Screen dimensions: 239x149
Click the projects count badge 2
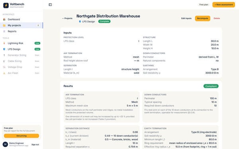pyautogui.click(x=38, y=25)
